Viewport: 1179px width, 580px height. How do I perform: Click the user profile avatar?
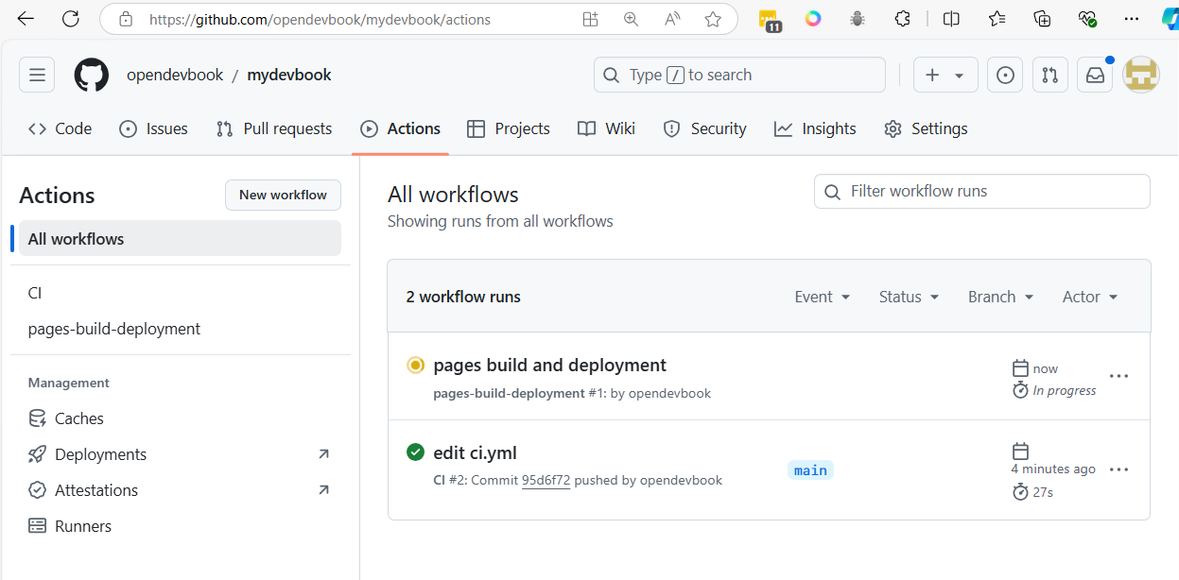pos(1140,76)
